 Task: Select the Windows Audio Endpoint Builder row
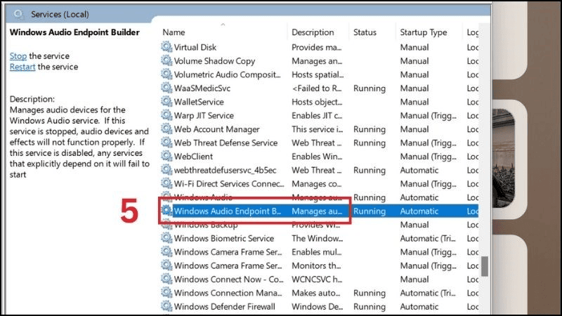click(227, 211)
